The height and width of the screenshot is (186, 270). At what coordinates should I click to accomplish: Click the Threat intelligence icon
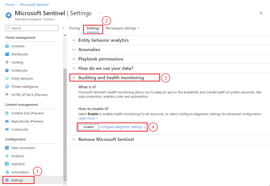pyautogui.click(x=7, y=87)
